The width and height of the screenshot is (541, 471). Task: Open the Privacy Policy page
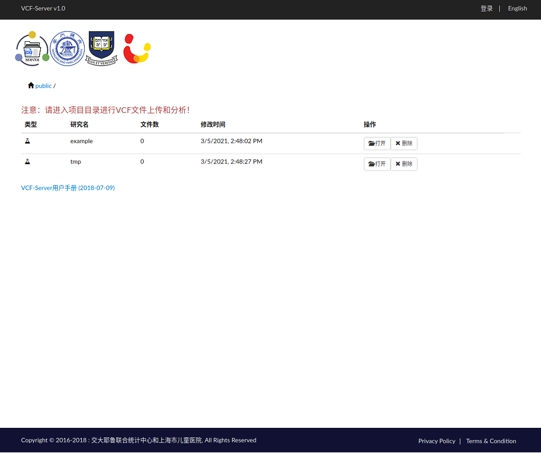click(437, 440)
